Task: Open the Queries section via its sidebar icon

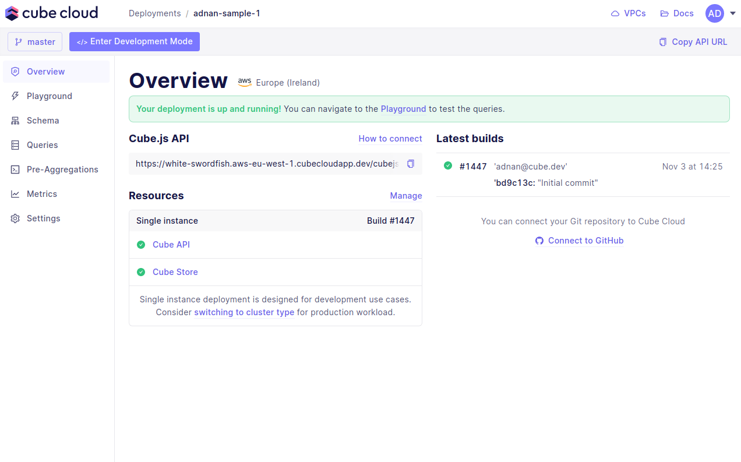Action: click(x=14, y=144)
